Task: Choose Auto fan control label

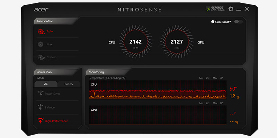Action: tap(50, 31)
